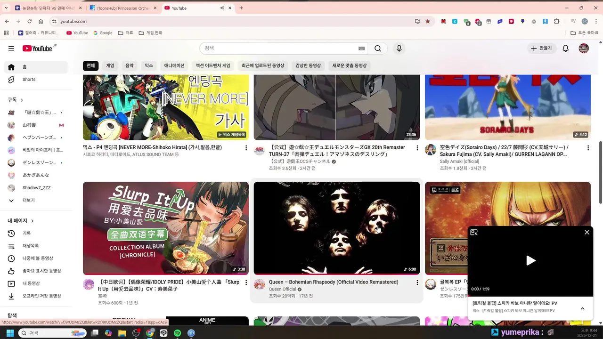Open the account avatar menu
This screenshot has width=603, height=339.
click(x=584, y=48)
